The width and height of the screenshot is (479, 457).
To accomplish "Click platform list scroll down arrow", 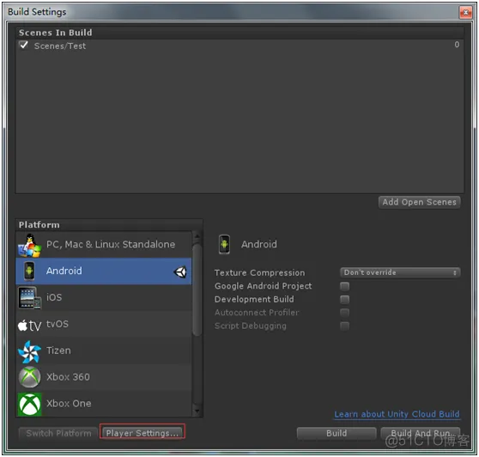I will 197,411.
